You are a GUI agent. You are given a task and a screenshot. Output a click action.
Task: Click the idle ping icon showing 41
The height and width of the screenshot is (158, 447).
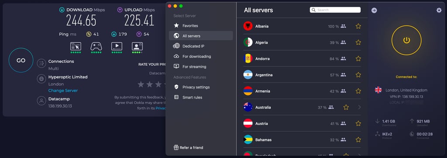pyautogui.click(x=89, y=34)
